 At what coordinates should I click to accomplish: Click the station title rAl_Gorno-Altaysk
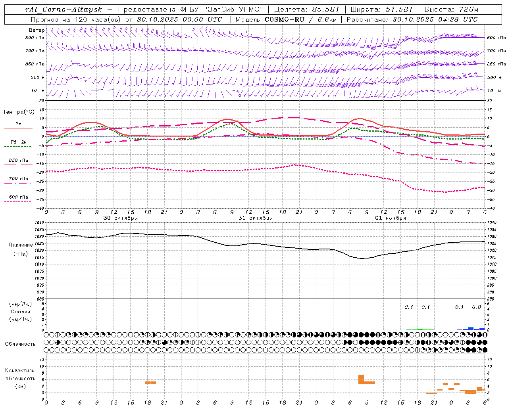click(64, 10)
